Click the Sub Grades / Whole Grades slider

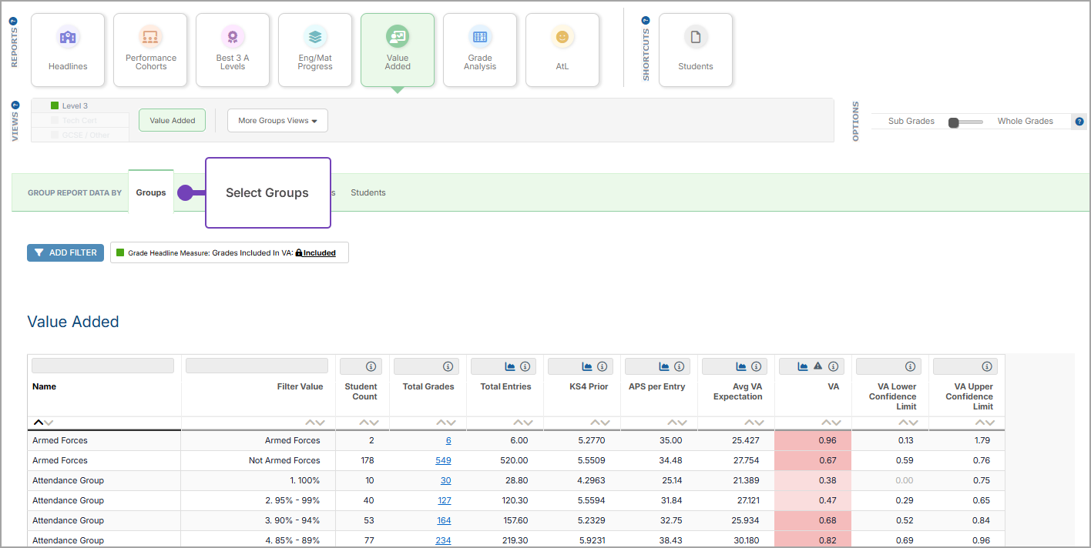point(966,122)
